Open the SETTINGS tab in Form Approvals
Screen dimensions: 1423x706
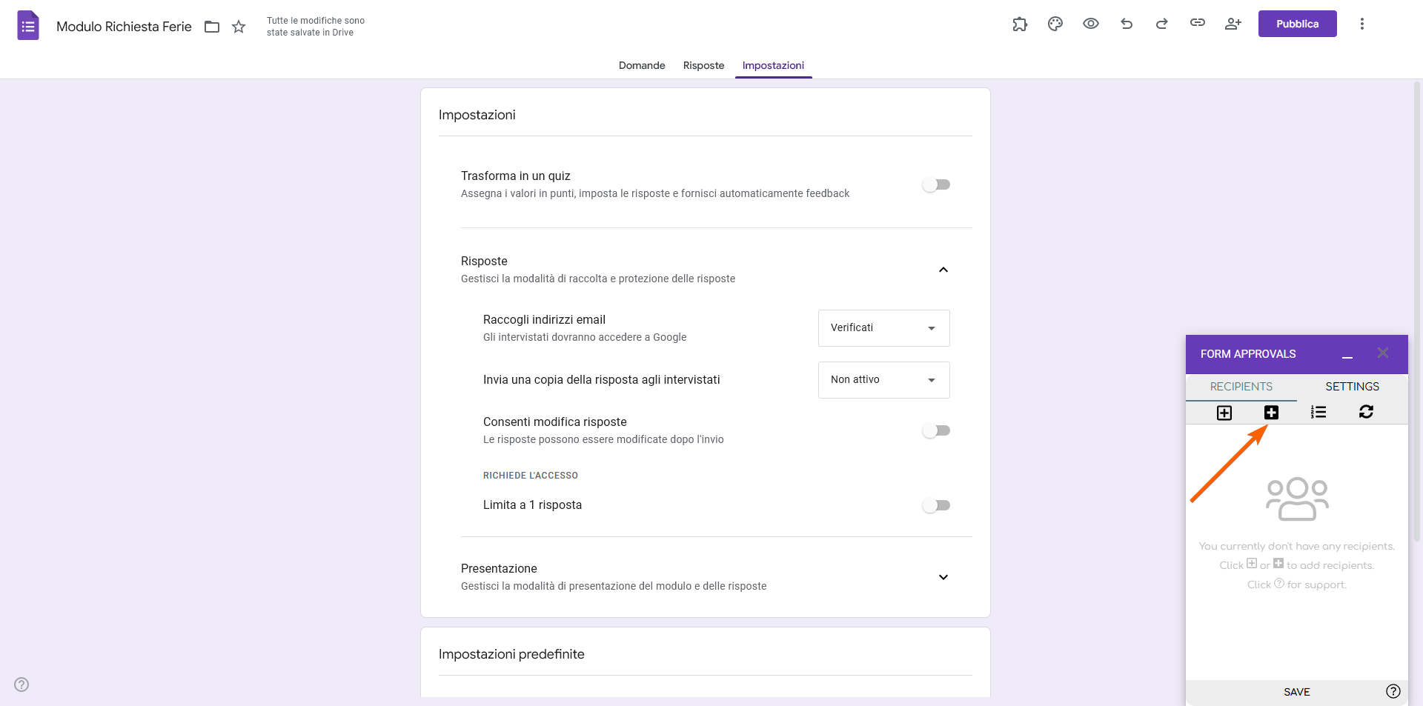coord(1352,386)
